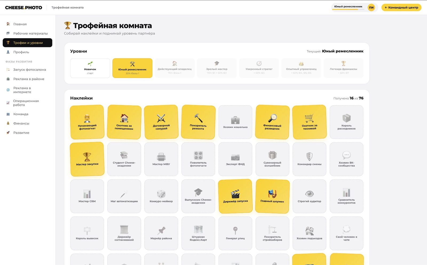Click the Покоритель ремонта hammer sticker
427x265 pixels.
pos(198,122)
